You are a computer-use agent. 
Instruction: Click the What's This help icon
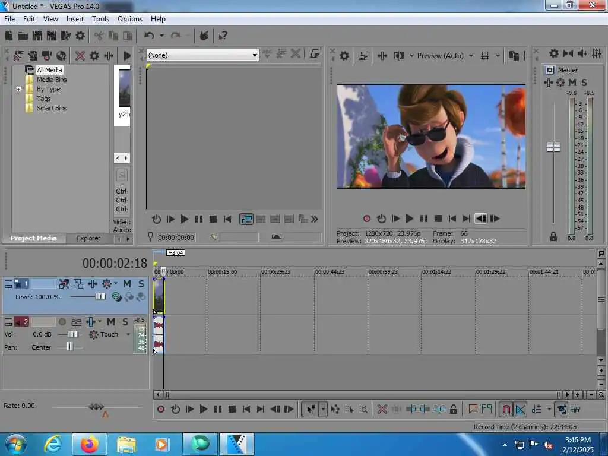pos(223,36)
